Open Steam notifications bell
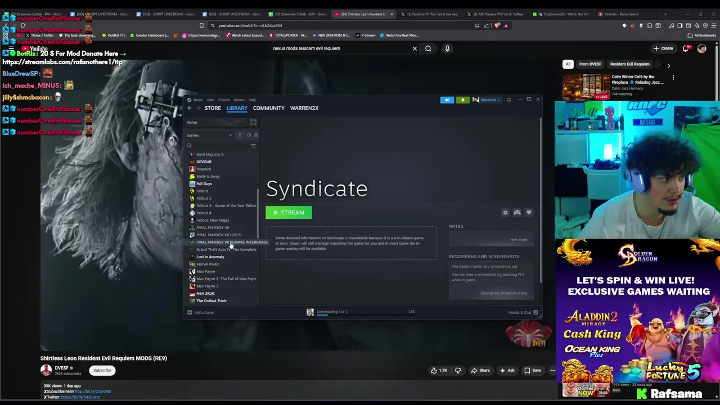Image resolution: width=720 pixels, height=405 pixels. pyautogui.click(x=462, y=100)
